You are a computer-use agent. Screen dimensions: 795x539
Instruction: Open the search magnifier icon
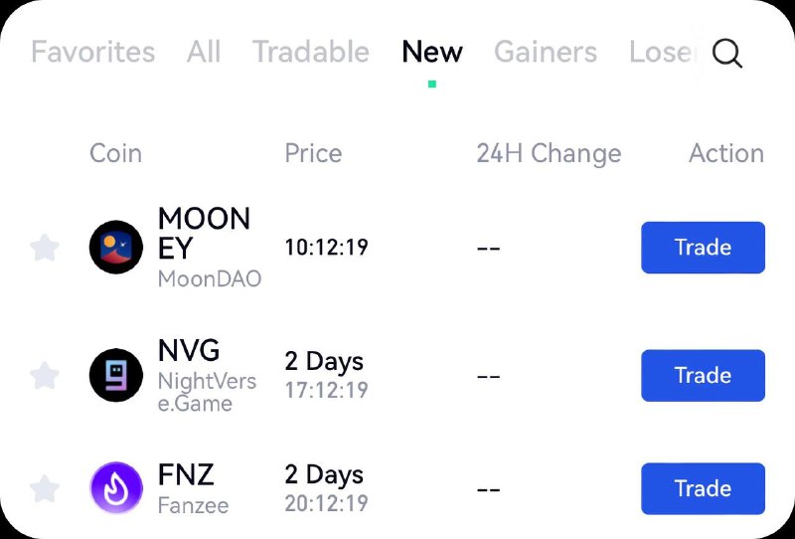727,54
